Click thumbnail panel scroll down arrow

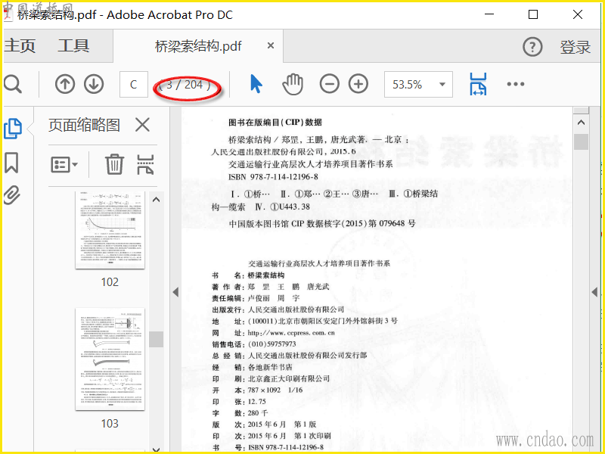157,449
